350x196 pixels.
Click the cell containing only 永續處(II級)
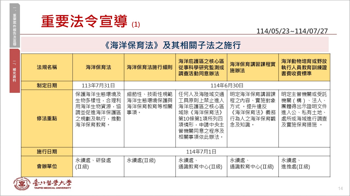(x=150, y=166)
